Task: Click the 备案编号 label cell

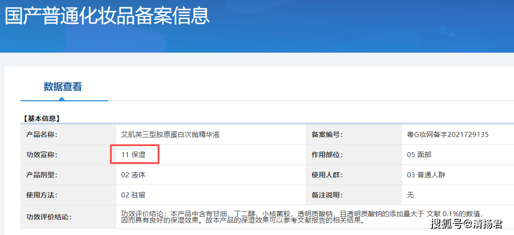Action: (354, 134)
